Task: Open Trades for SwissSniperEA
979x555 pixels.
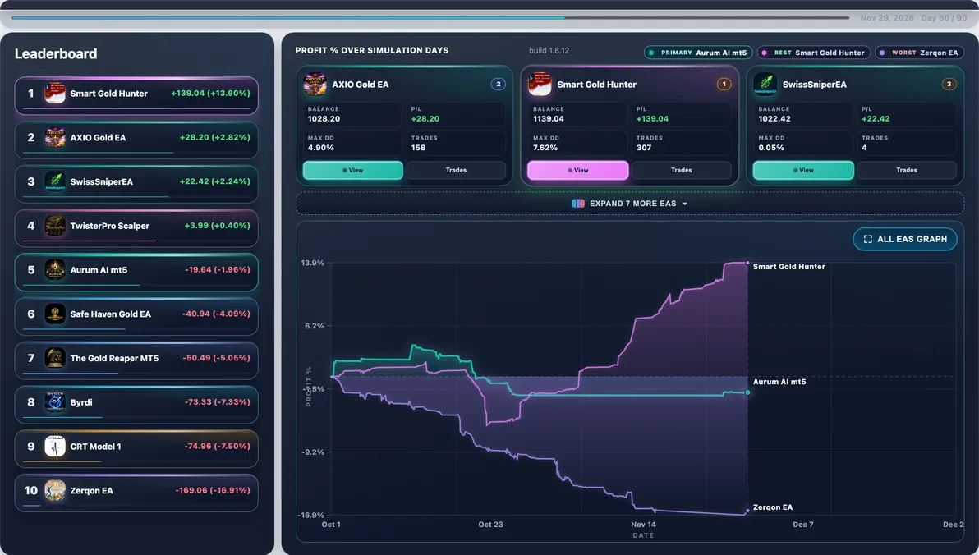Action: (907, 171)
